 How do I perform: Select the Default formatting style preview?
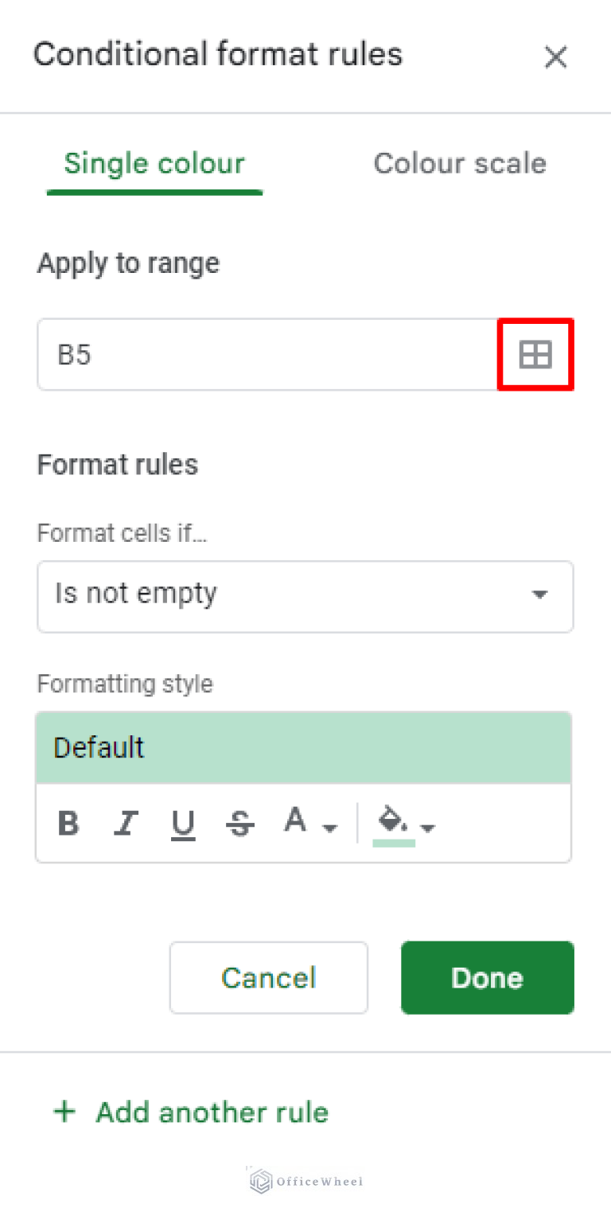tap(305, 747)
